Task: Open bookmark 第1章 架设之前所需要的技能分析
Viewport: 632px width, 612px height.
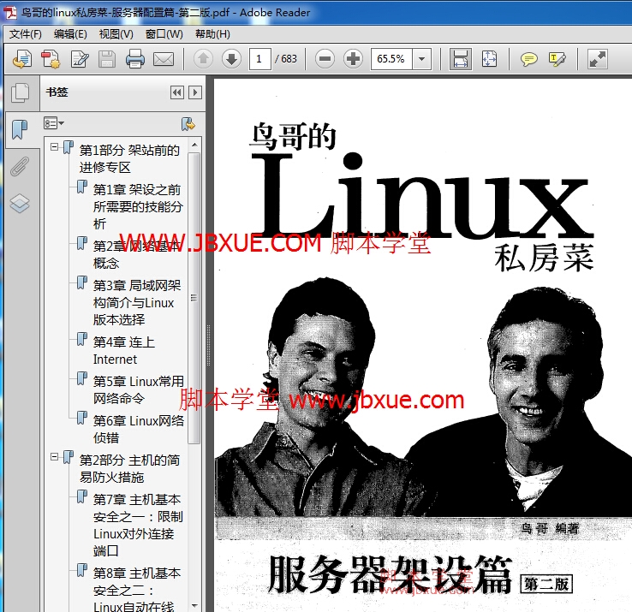Action: [x=137, y=206]
